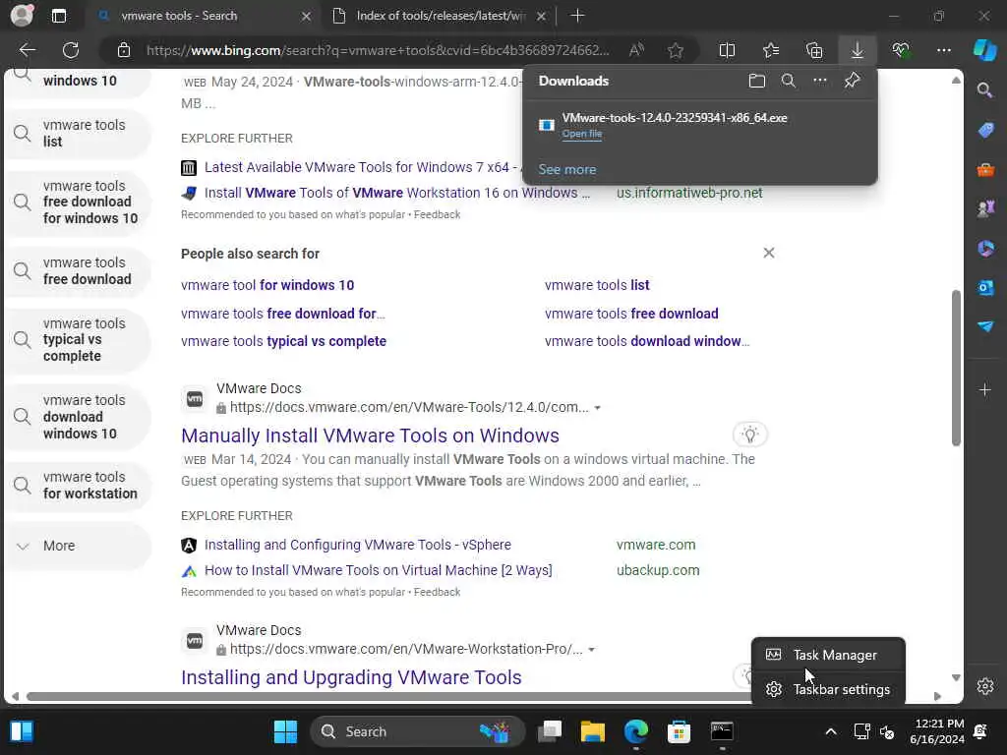
Task: Open more options in the Downloads panel
Action: coord(820,81)
